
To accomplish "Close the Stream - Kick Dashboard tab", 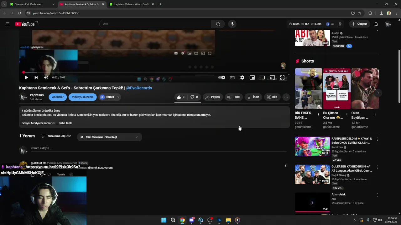I will pyautogui.click(x=53, y=4).
